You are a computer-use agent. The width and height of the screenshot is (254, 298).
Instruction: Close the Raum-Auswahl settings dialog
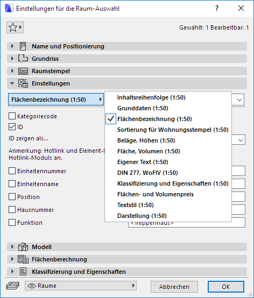point(241,8)
